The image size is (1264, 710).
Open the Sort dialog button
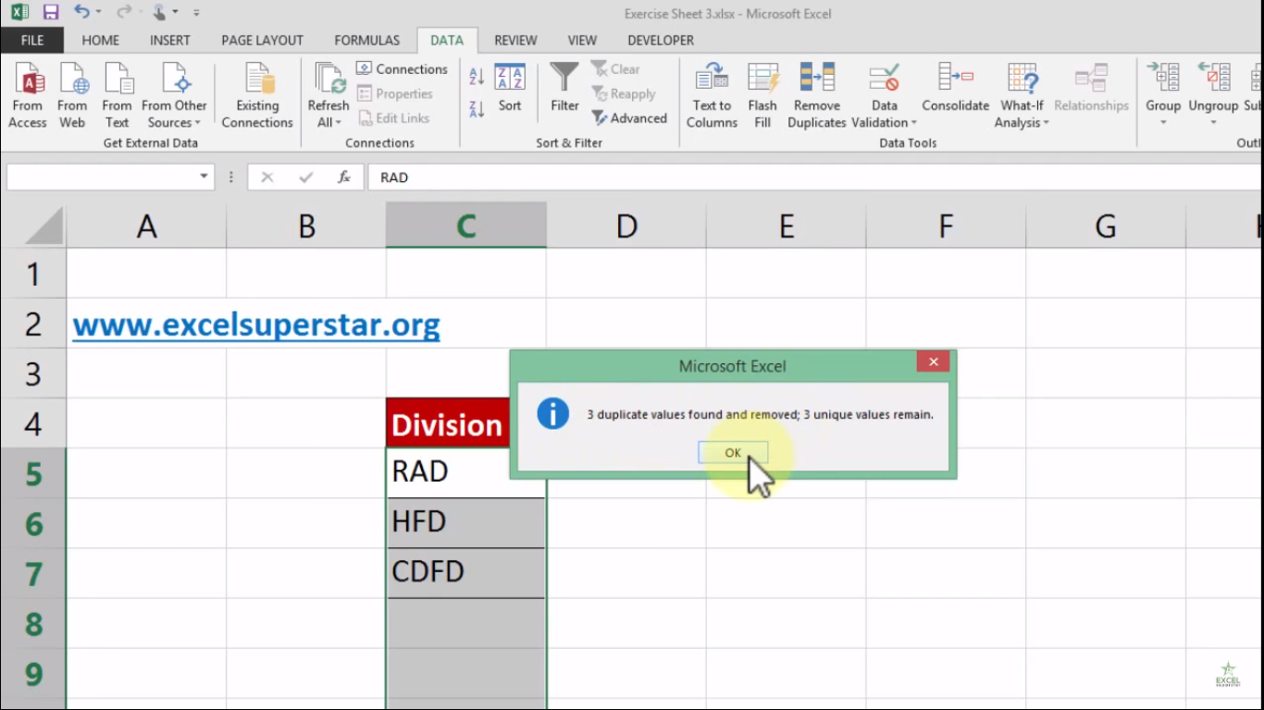(x=510, y=89)
